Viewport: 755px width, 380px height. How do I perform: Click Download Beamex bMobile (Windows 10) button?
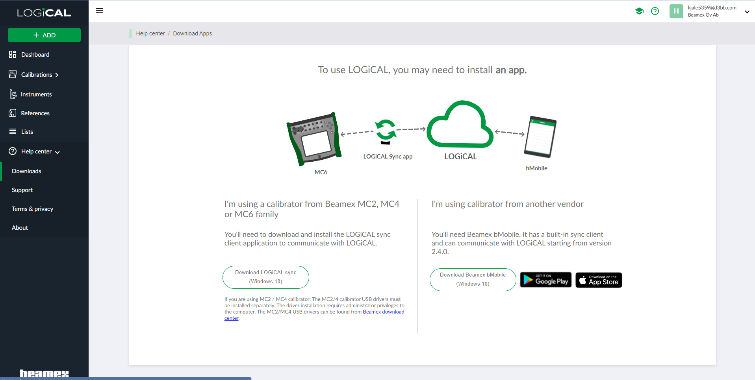pos(473,279)
